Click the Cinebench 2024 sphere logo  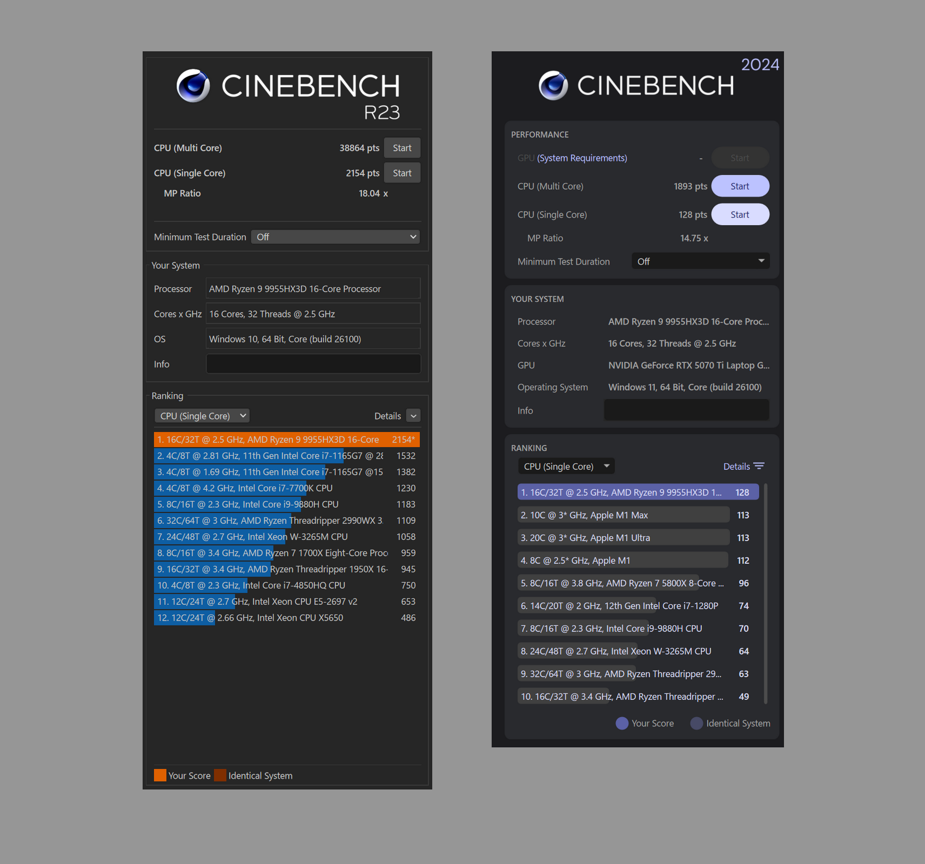553,85
